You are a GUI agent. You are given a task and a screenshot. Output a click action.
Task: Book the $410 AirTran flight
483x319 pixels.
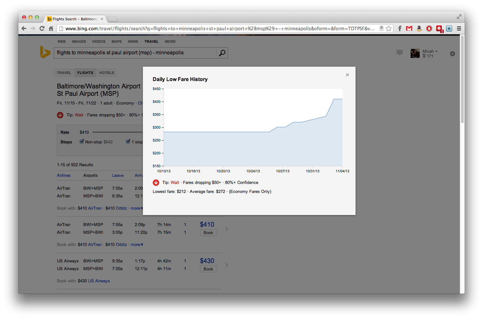(x=208, y=233)
